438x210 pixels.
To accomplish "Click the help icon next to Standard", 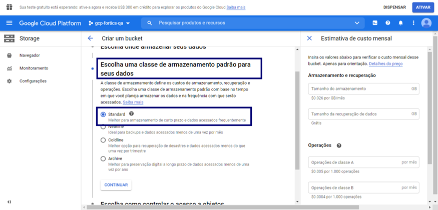I will (x=132, y=113).
